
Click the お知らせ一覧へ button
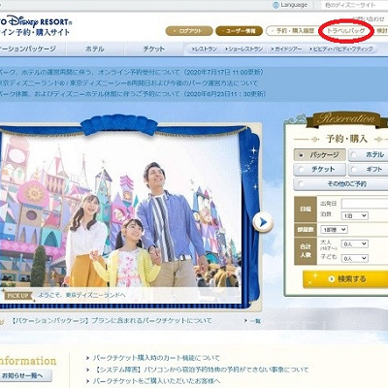[26, 375]
